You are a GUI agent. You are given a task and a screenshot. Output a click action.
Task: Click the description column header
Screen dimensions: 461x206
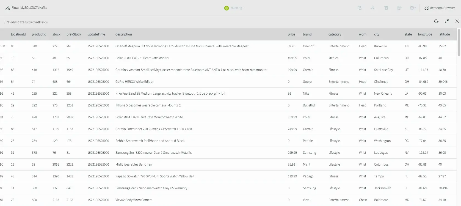click(x=123, y=34)
